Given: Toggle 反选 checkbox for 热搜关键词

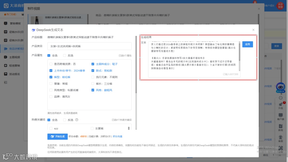Looking at the screenshot, I should tap(65, 120).
